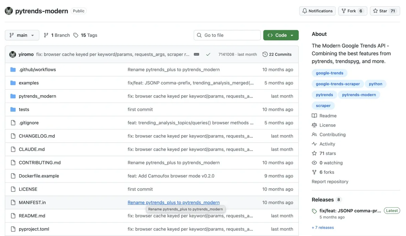
Task: Open the latest release fix/feat: JSONP link
Action: click(350, 211)
